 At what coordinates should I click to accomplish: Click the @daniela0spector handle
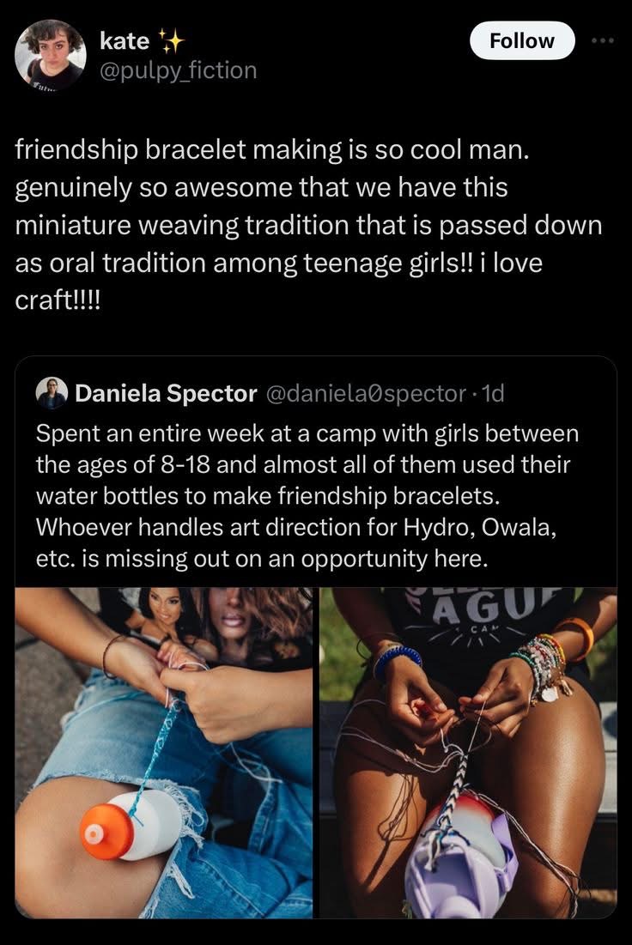point(368,393)
